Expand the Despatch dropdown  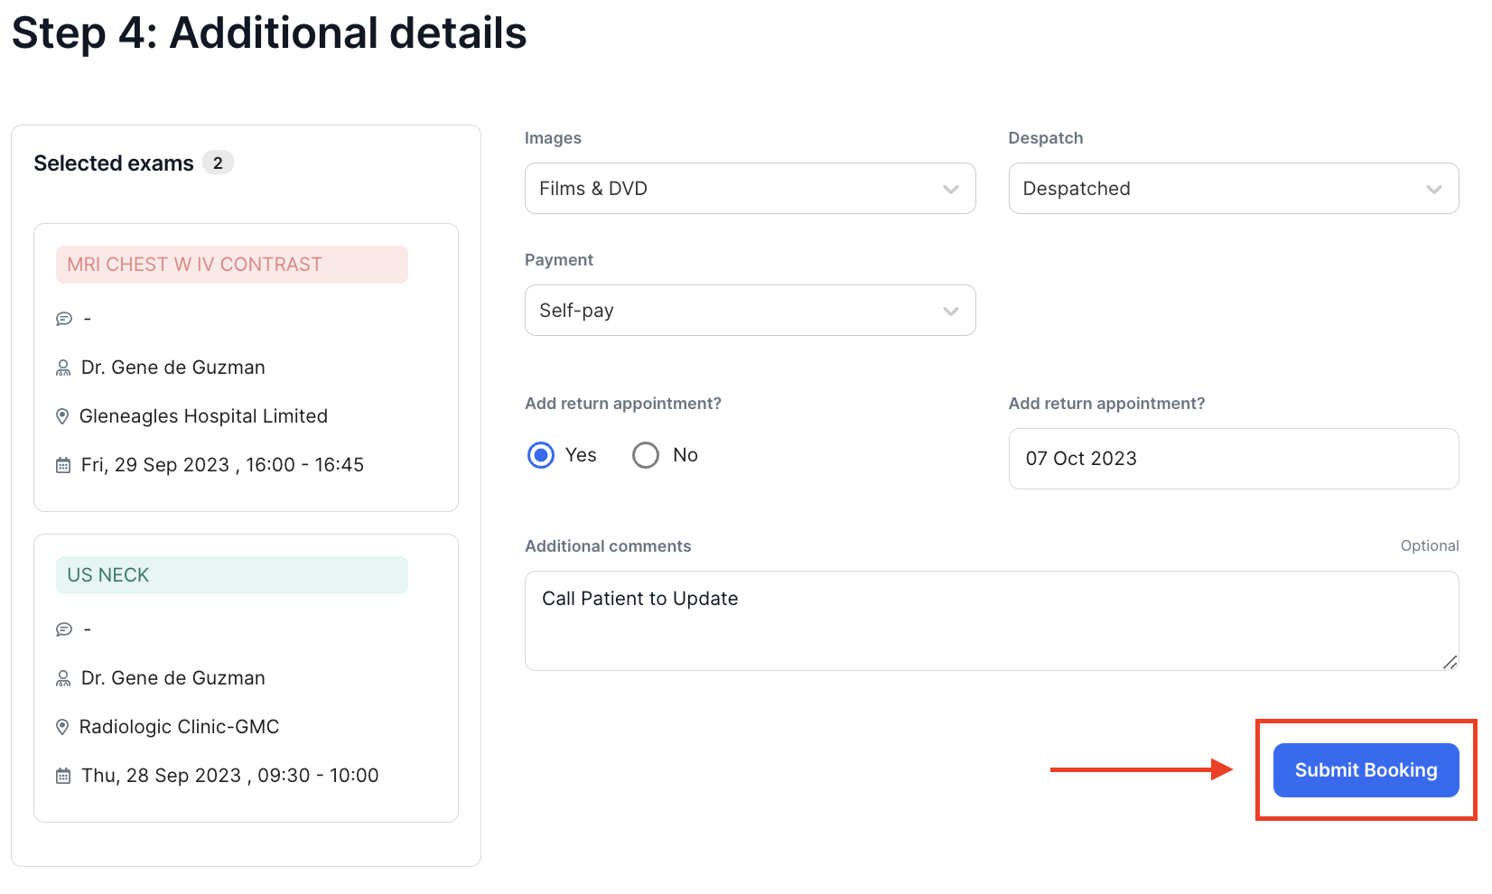tap(1233, 189)
